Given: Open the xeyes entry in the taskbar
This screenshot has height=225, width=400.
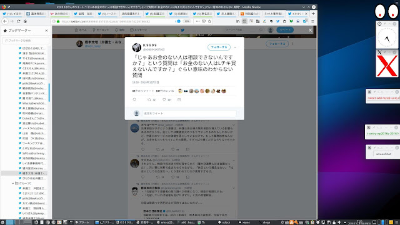Looking at the screenshot, I should (244, 222).
